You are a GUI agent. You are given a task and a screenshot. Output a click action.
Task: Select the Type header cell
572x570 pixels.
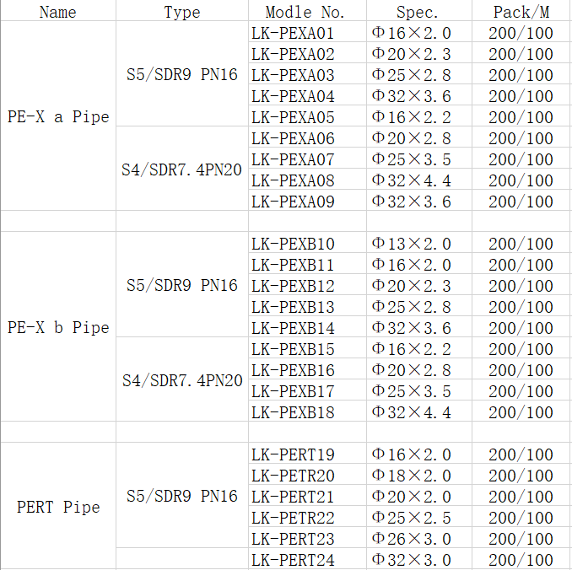coord(182,11)
